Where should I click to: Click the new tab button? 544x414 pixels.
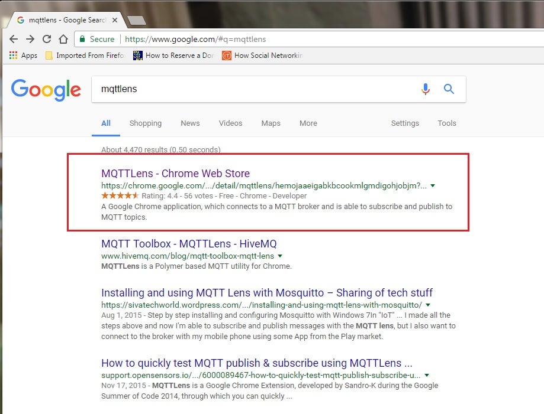click(137, 21)
